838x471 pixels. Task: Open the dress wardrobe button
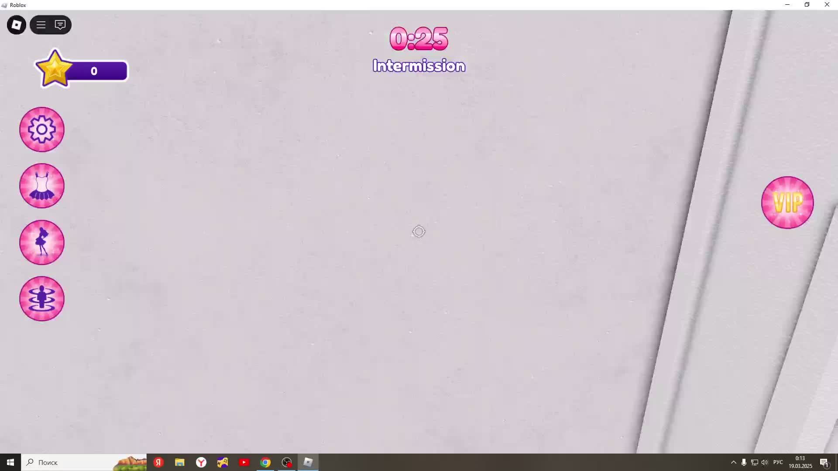tap(42, 186)
